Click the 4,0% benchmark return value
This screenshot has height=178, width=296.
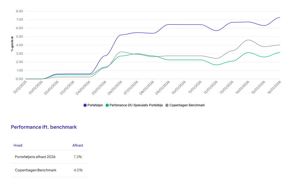point(78,170)
